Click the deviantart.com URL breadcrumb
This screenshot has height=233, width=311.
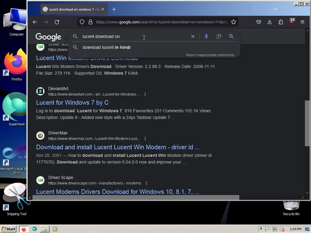(94, 94)
